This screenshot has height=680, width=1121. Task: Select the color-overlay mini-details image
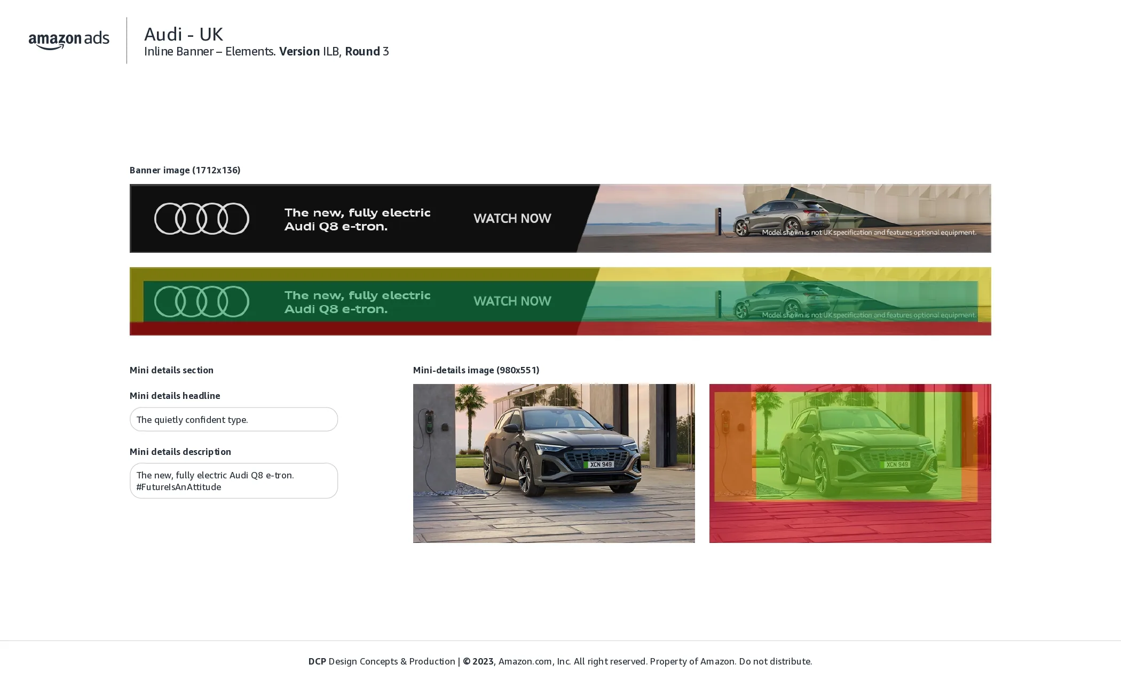click(x=850, y=463)
